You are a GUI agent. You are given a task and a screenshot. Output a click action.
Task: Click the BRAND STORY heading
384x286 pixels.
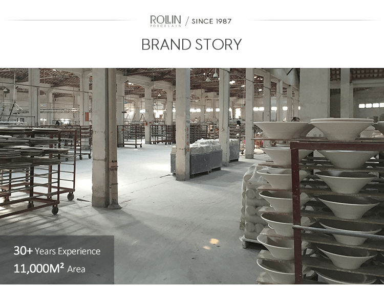[x=192, y=44]
